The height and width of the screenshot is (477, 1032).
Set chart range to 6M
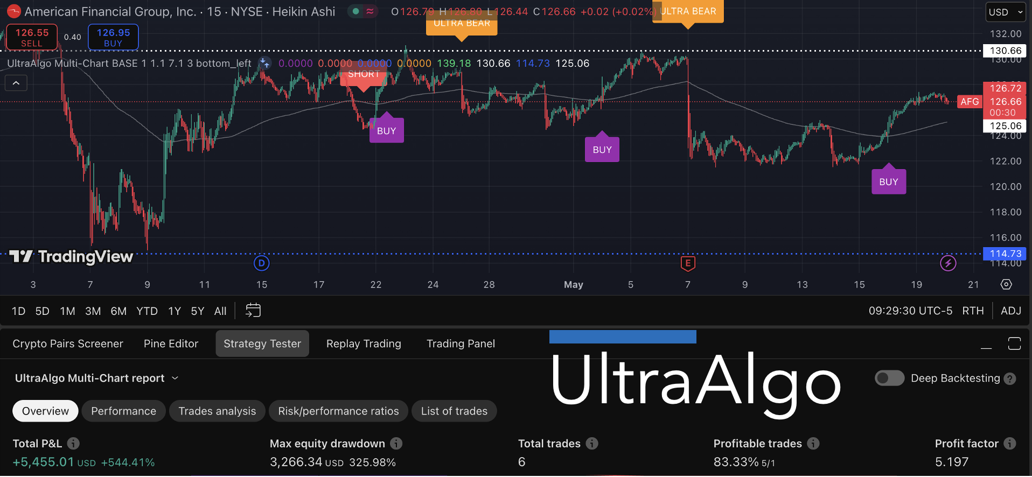pyautogui.click(x=118, y=311)
